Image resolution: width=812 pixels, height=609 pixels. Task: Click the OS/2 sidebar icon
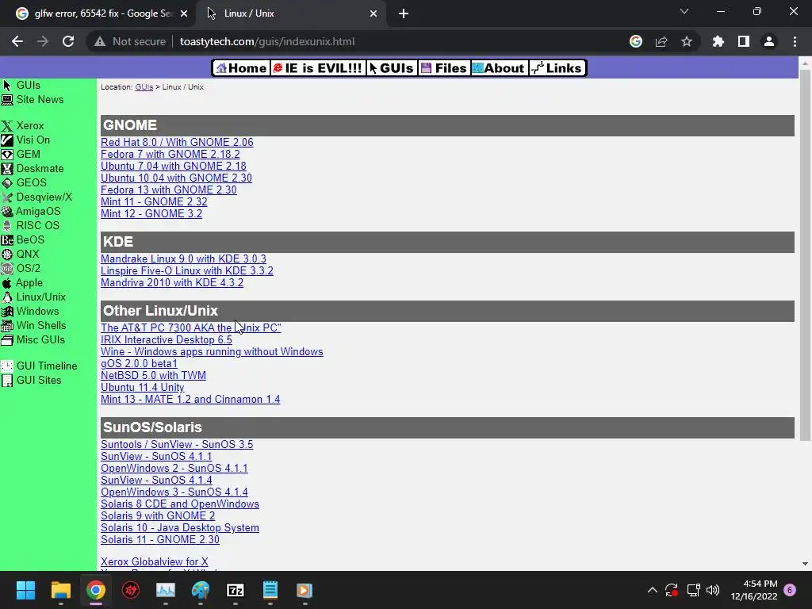pos(6,268)
